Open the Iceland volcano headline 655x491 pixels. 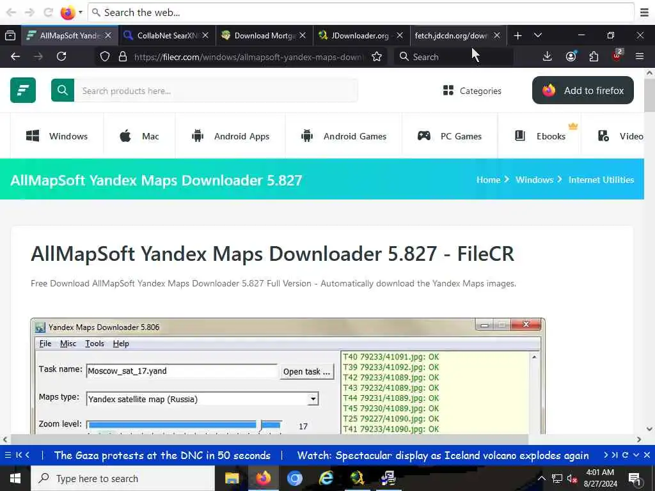coord(443,455)
